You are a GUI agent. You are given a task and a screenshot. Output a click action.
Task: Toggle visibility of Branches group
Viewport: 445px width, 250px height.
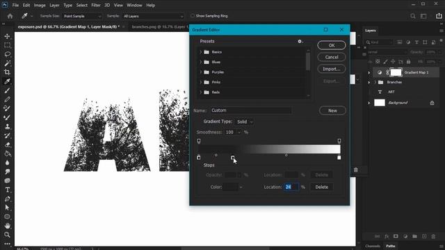point(369,82)
